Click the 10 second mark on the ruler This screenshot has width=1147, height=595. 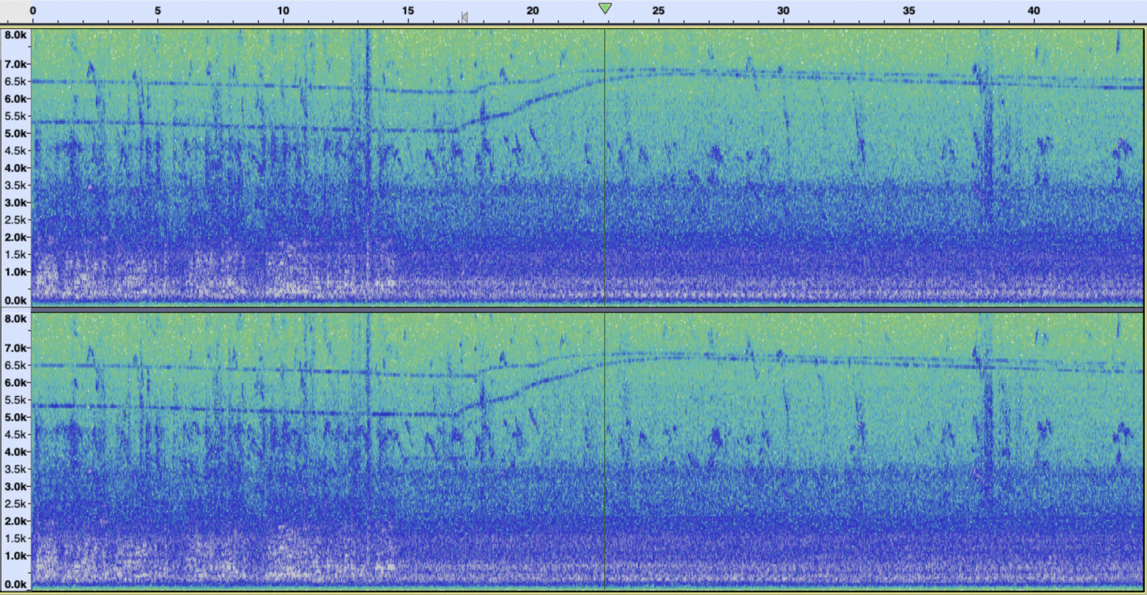(283, 11)
